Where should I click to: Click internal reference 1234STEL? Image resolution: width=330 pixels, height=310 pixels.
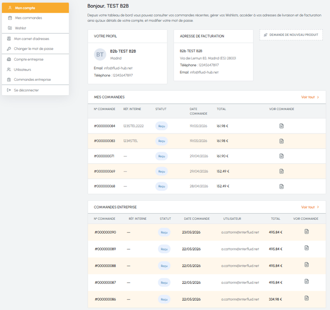(131, 140)
